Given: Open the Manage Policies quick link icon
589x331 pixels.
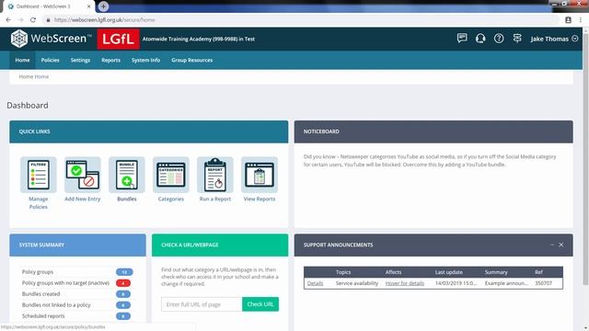Looking at the screenshot, I should coord(39,175).
